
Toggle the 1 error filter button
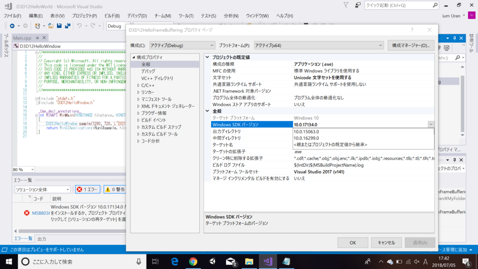pos(88,190)
